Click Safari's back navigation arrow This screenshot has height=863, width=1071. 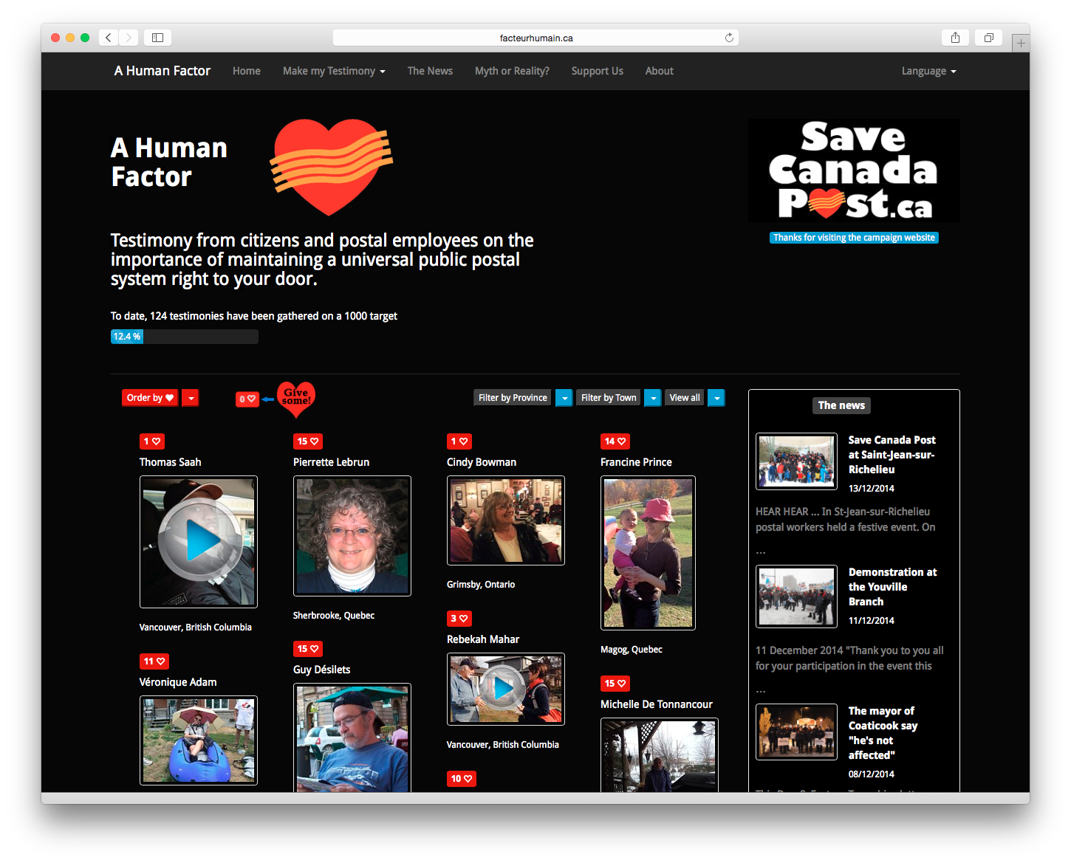click(108, 38)
